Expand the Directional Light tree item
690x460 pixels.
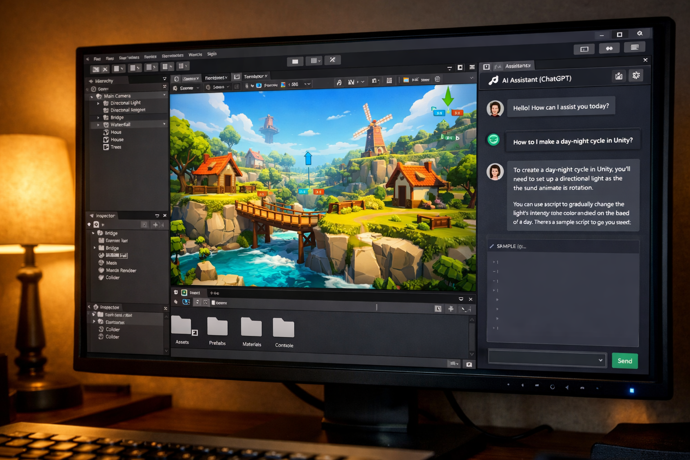tap(99, 103)
